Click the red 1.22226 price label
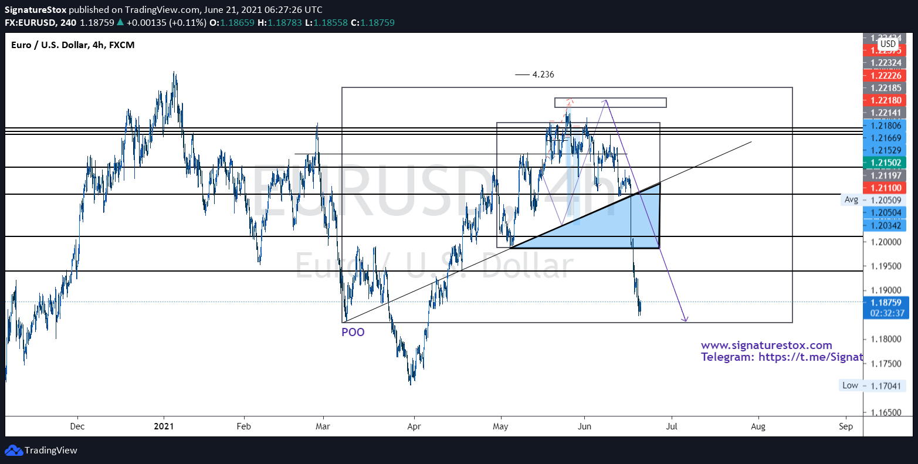918x464 pixels. (x=886, y=75)
